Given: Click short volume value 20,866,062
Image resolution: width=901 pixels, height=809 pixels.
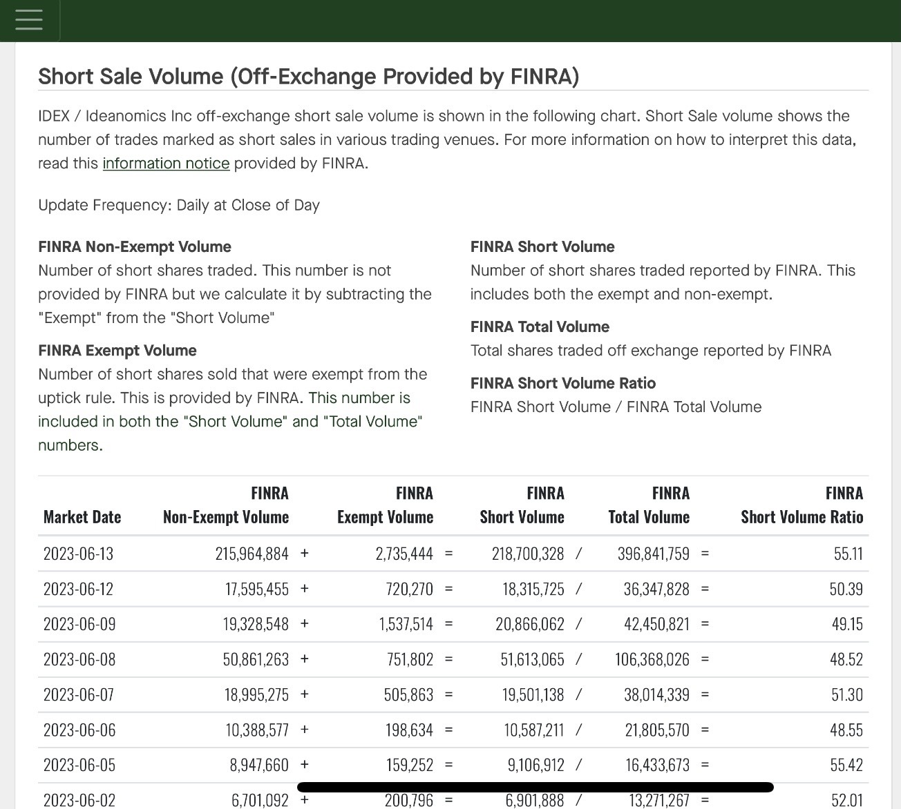Looking at the screenshot, I should [x=530, y=625].
